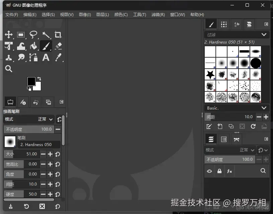Screen dimensions: 273x214
Task: Toggle the layer lock icon
Action: pos(219,171)
